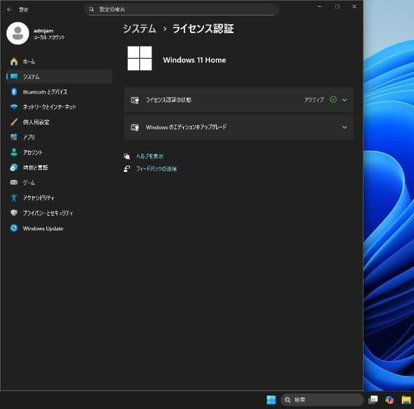The image size is (414, 409).
Task: Select the admjam user avatar
Action: click(x=18, y=33)
